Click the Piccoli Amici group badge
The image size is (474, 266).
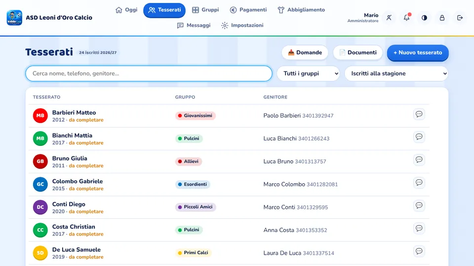coord(196,207)
